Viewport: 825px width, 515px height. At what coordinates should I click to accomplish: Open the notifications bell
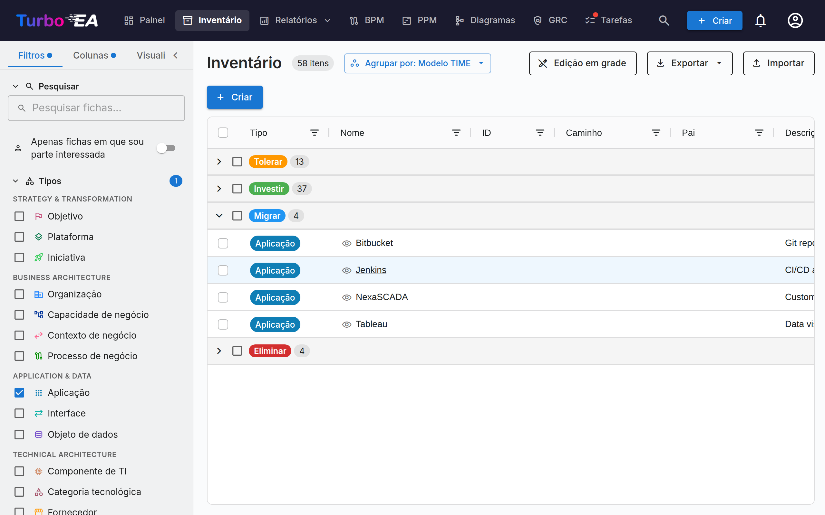pos(760,20)
